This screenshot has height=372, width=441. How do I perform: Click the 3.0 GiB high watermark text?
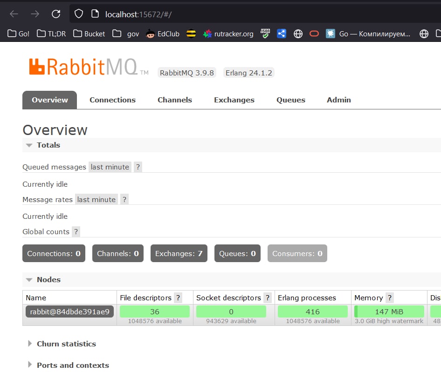tap(389, 321)
